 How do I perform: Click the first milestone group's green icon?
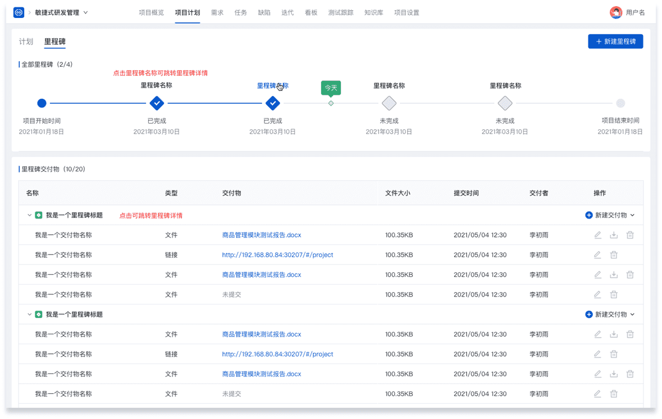(x=38, y=216)
